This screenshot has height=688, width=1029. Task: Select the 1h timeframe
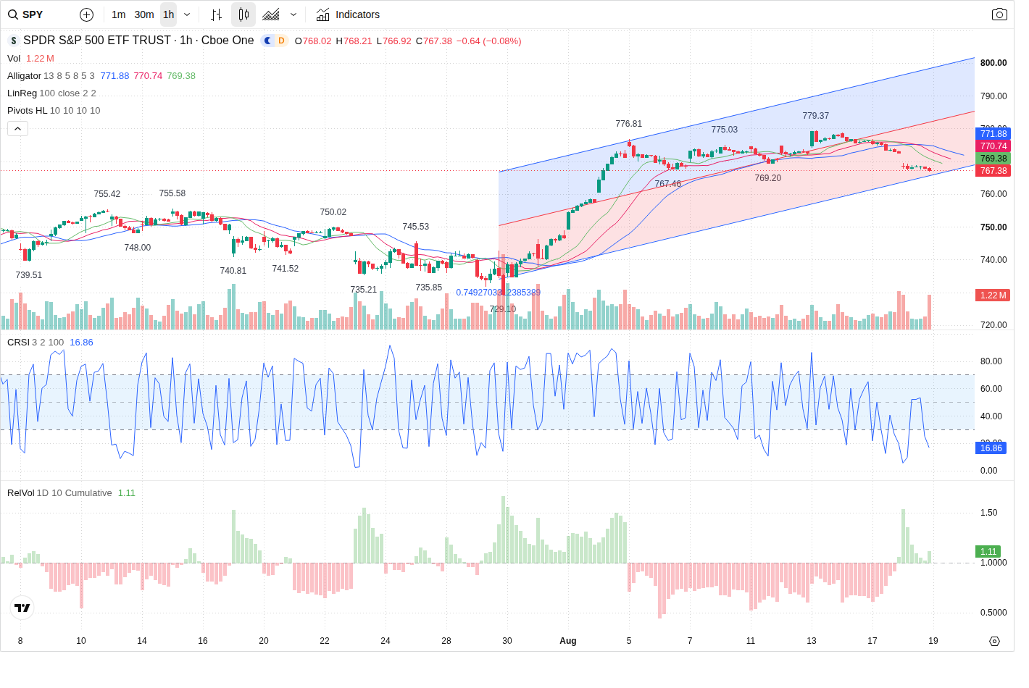168,14
